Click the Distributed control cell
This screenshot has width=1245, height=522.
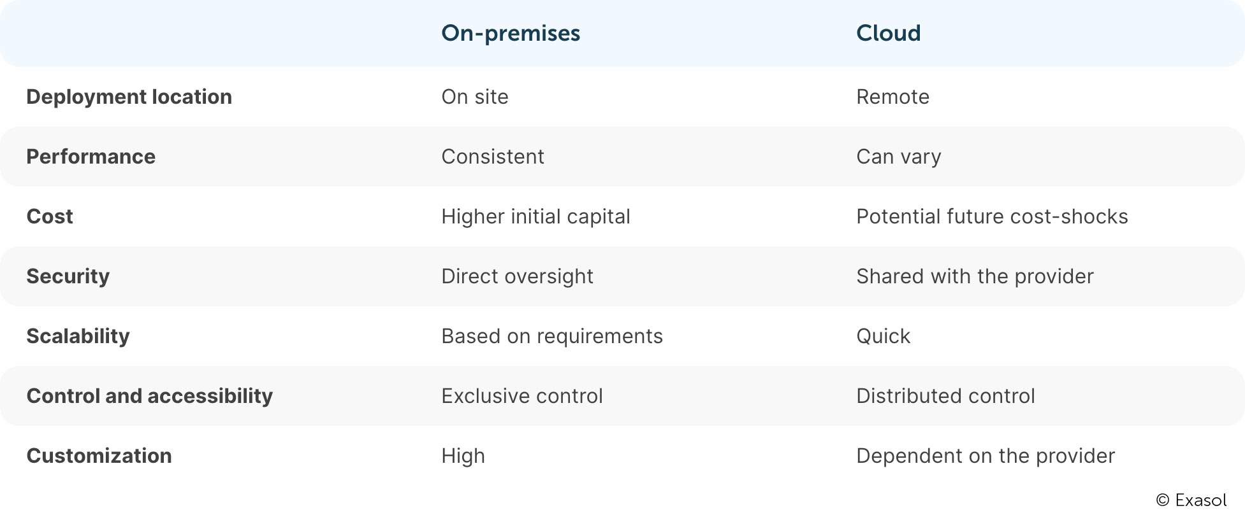[945, 396]
